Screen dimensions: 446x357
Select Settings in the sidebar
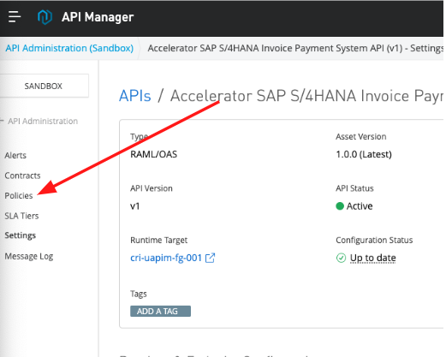tap(20, 235)
